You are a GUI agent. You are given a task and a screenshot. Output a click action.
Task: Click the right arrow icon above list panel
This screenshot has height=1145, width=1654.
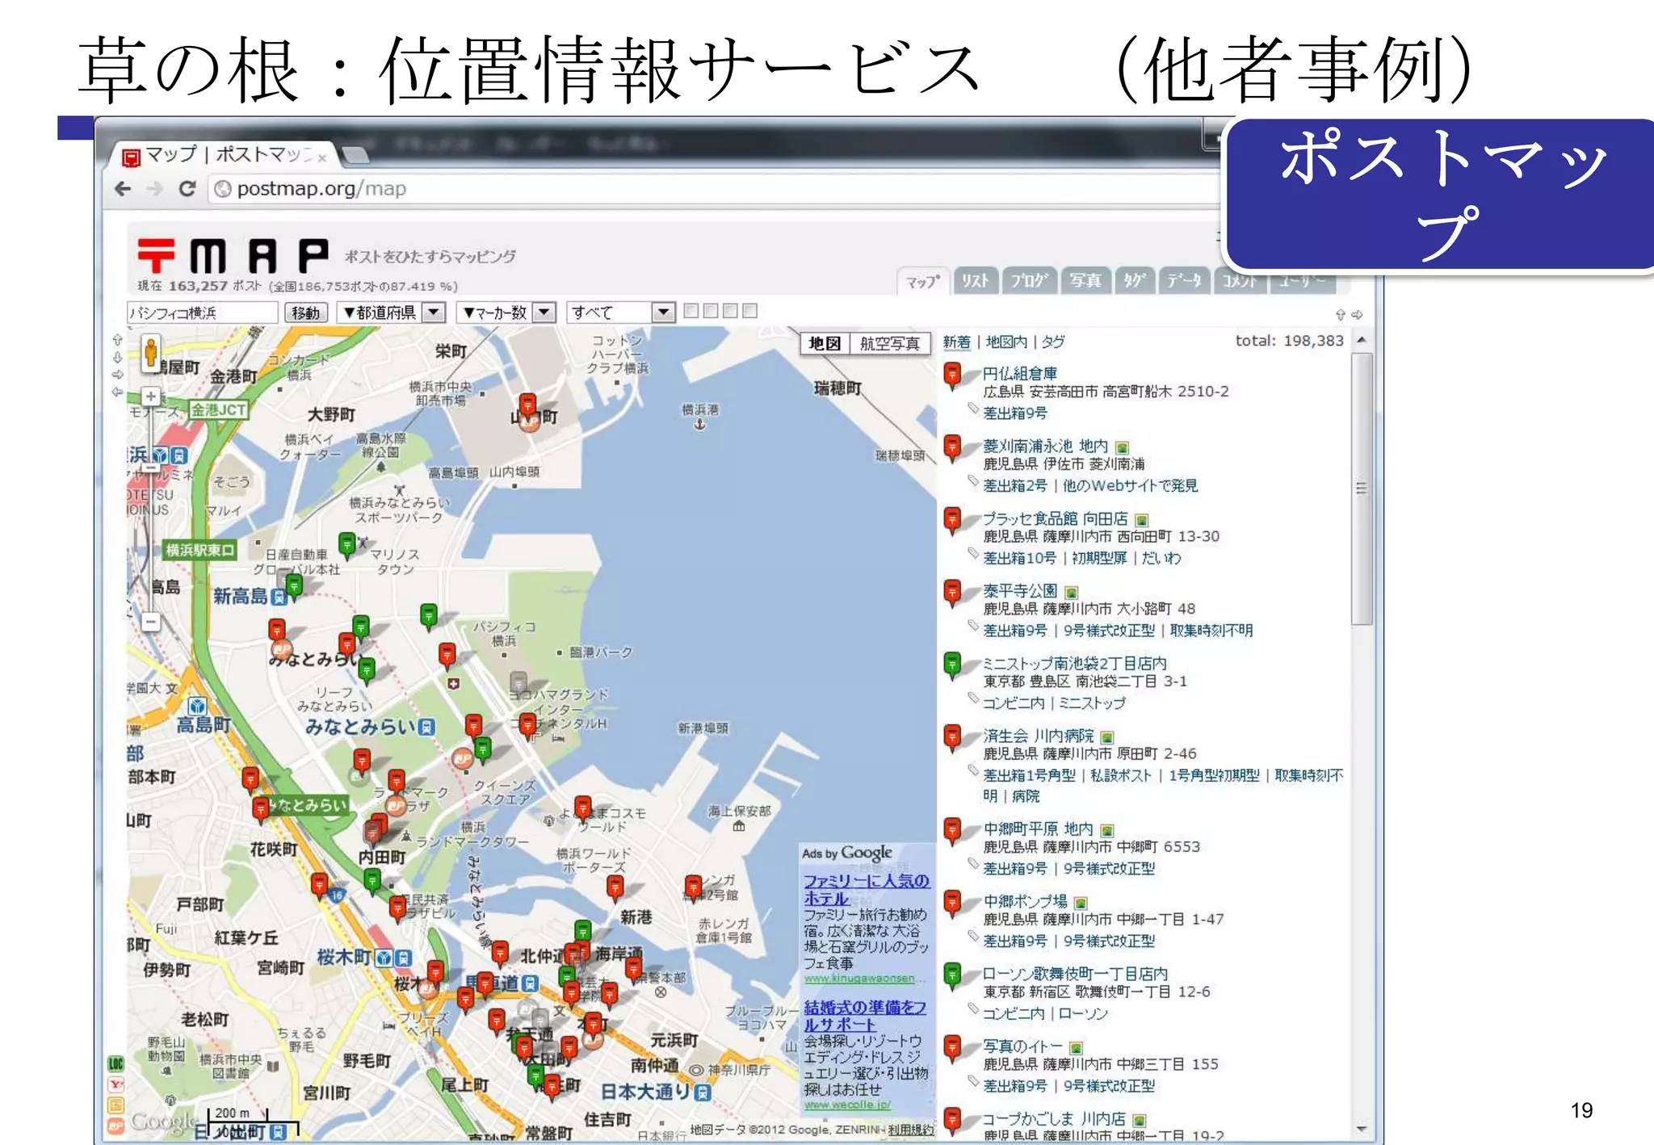(1357, 315)
